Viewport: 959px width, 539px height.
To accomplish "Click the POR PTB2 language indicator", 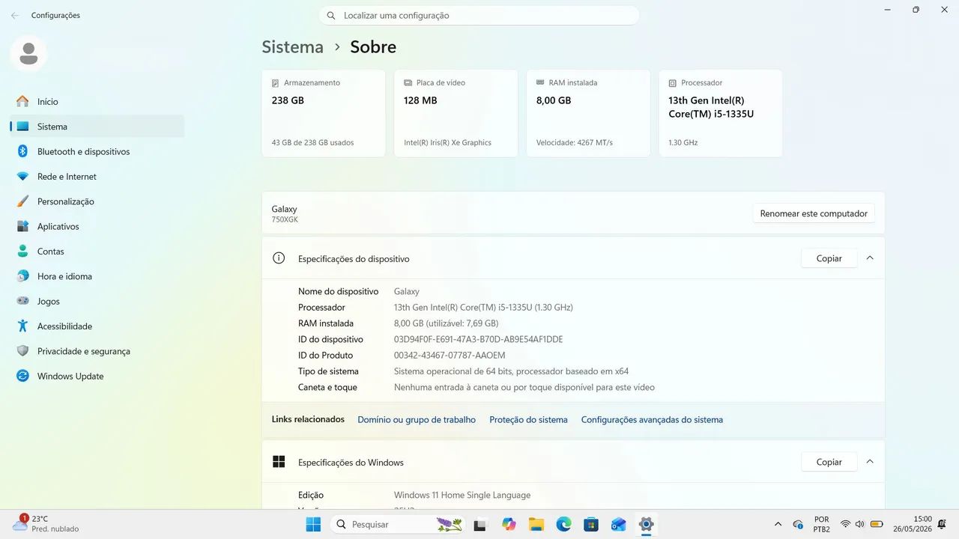I will (x=821, y=524).
